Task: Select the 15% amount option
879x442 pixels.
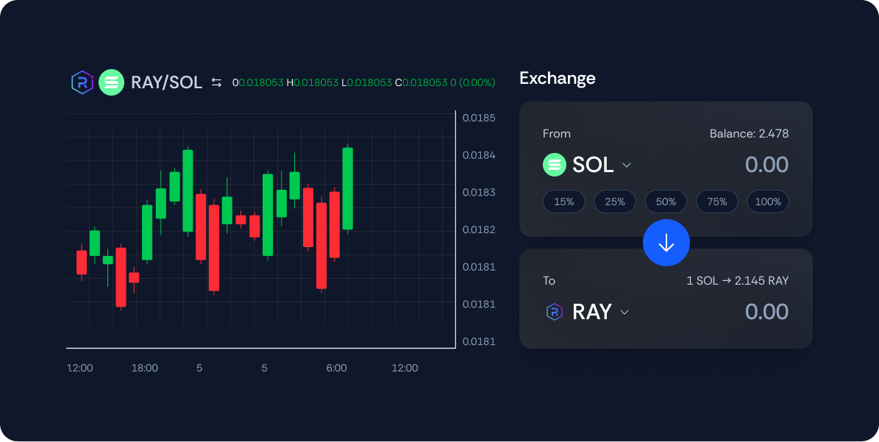Action: [x=564, y=202]
